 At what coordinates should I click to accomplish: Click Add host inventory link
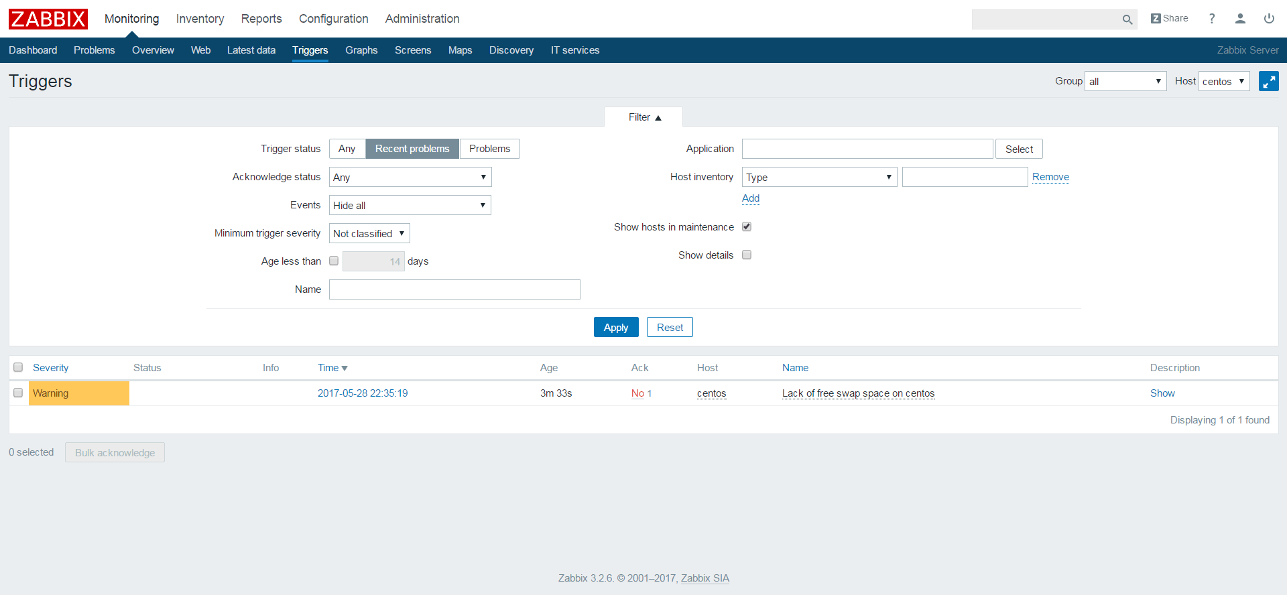coord(751,198)
